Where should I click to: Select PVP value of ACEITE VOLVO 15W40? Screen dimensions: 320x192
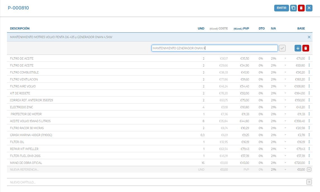point(244,121)
